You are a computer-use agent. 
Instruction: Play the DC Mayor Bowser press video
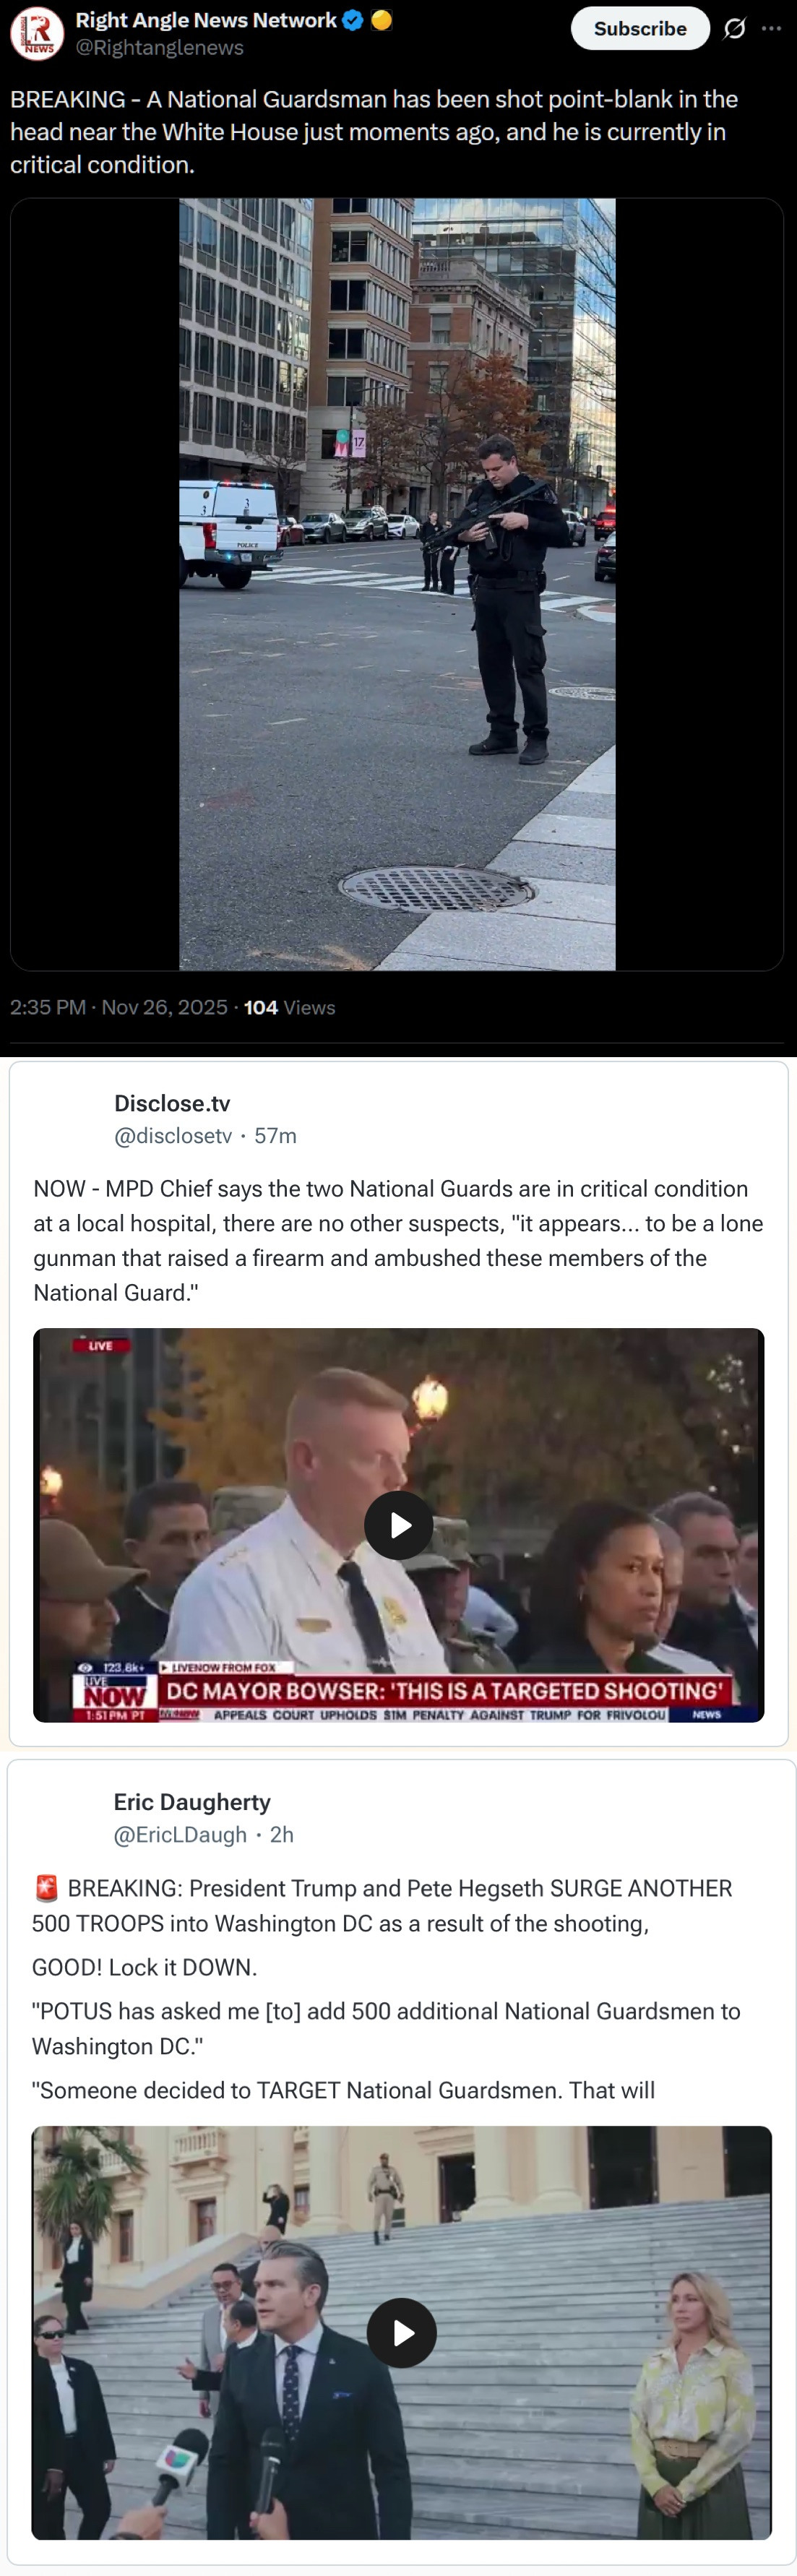click(398, 1525)
